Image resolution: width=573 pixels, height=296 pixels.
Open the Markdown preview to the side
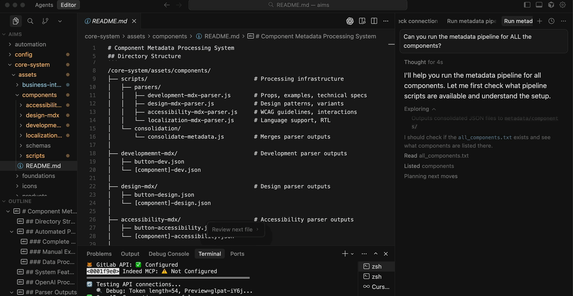[362, 21]
